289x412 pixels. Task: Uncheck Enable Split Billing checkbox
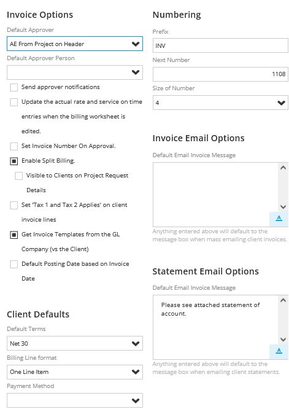coord(14,161)
